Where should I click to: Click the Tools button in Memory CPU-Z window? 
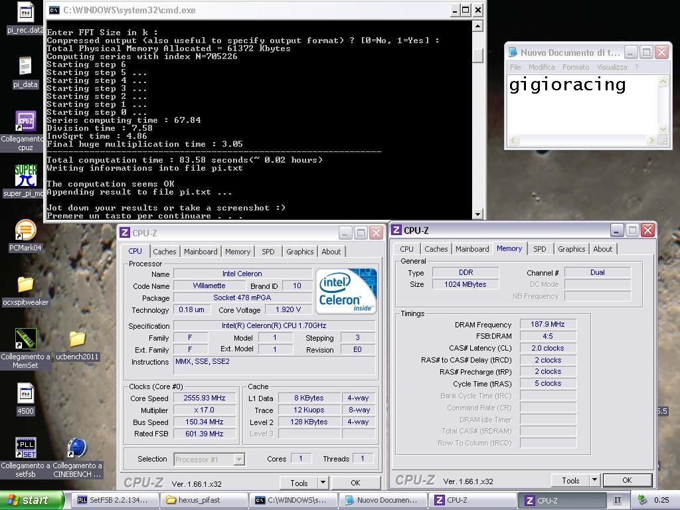[570, 480]
